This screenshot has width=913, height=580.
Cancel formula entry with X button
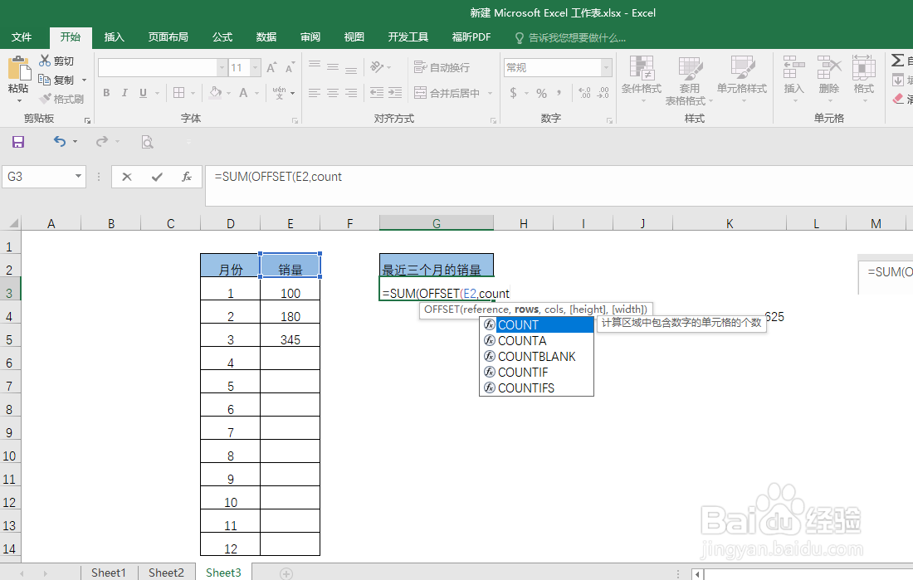click(126, 177)
